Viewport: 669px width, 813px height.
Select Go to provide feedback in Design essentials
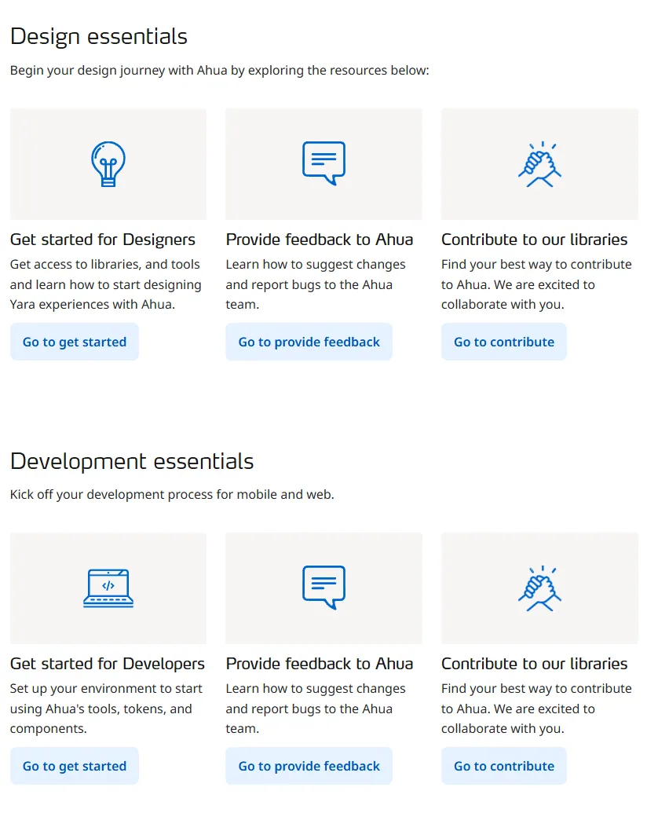click(x=309, y=342)
